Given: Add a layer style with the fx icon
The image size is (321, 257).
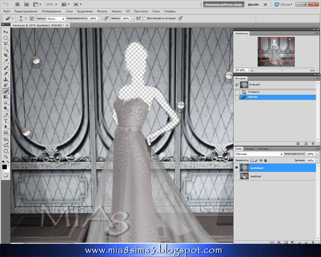Looking at the screenshot, I should point(279,242).
